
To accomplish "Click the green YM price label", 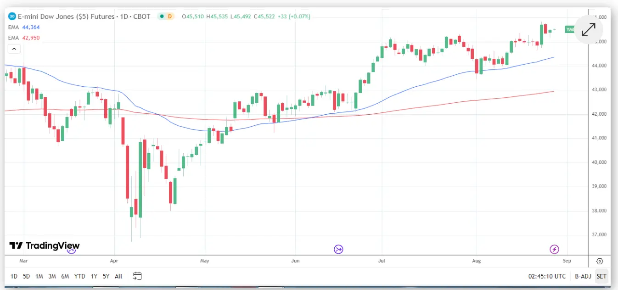I will 569,29.
